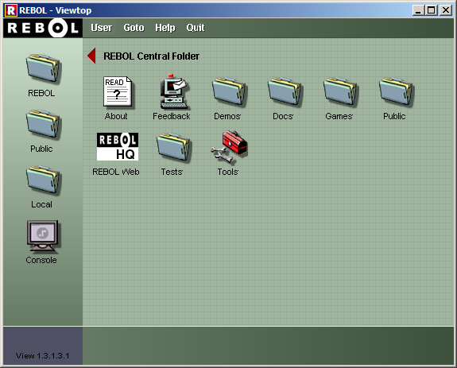Image resolution: width=457 pixels, height=368 pixels.
Task: Open the REBOL HQ web icon
Action: click(118, 146)
